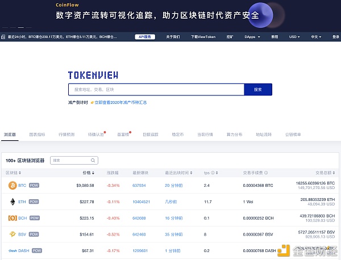The width and height of the screenshot is (341, 260).
Task: Click the Ethereum diamond logo in the ETH row
Action: pyautogui.click(x=13, y=202)
